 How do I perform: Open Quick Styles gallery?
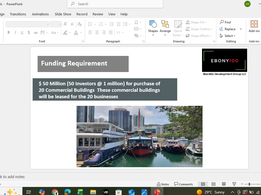178,28
